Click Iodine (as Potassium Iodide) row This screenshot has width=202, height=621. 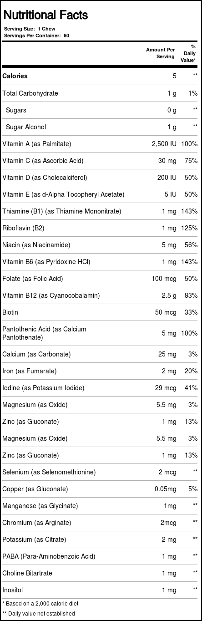pos(101,388)
